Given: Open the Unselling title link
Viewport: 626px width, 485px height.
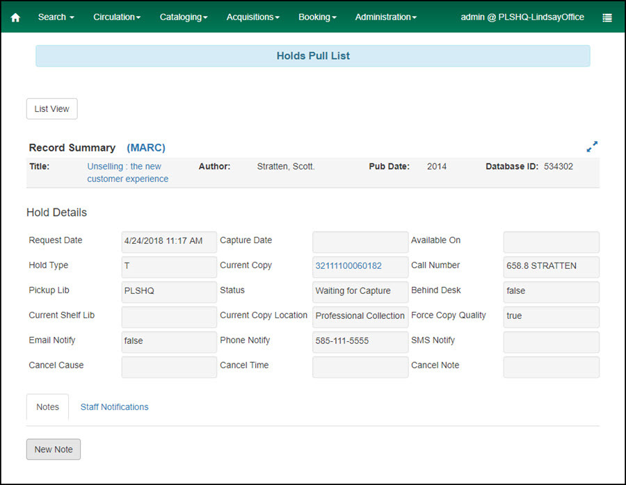Looking at the screenshot, I should [128, 172].
